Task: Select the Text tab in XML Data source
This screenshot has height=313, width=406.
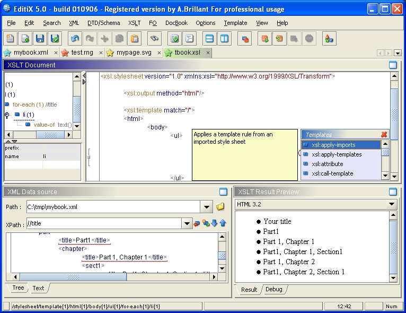Action: [x=38, y=288]
